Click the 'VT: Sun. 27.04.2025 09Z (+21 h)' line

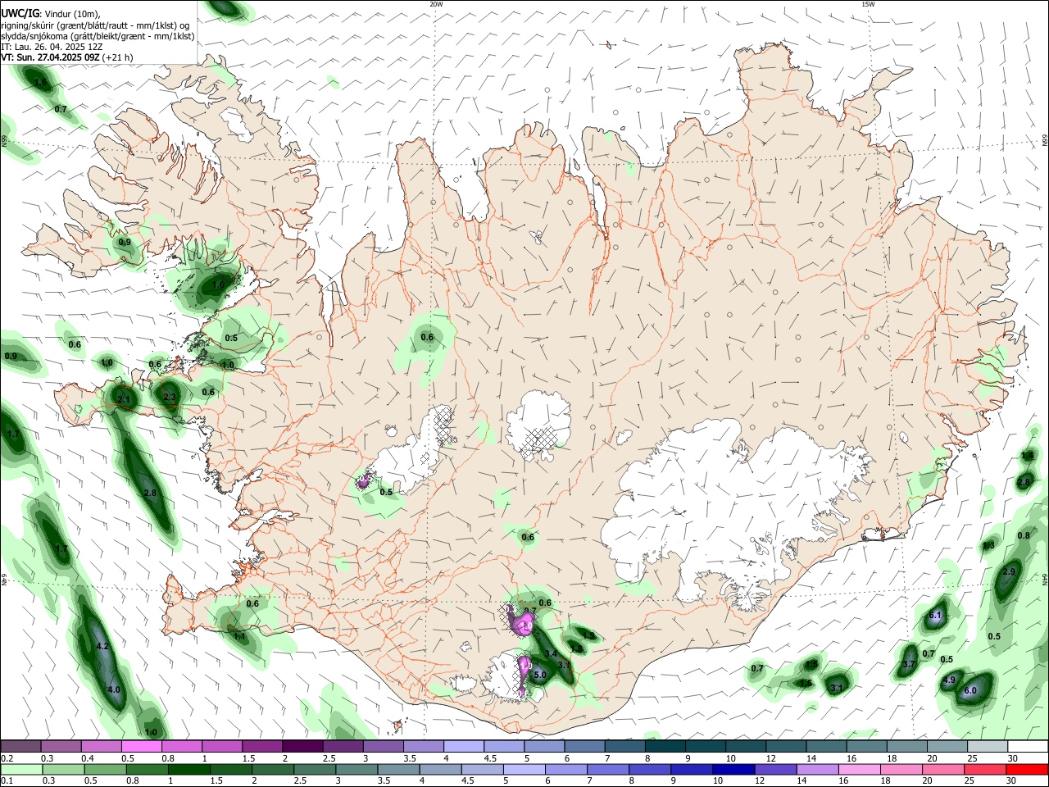coord(67,57)
